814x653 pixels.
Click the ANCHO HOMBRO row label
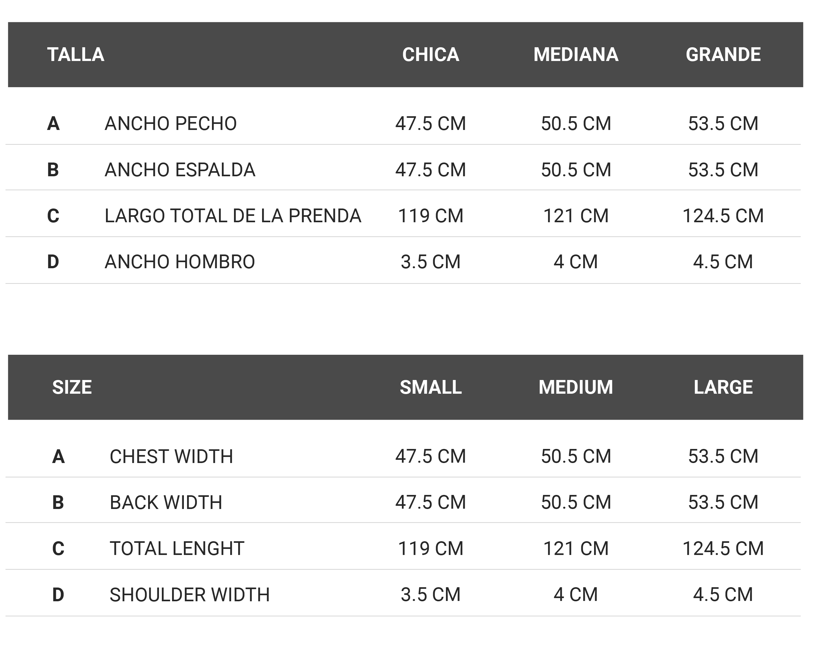(180, 262)
